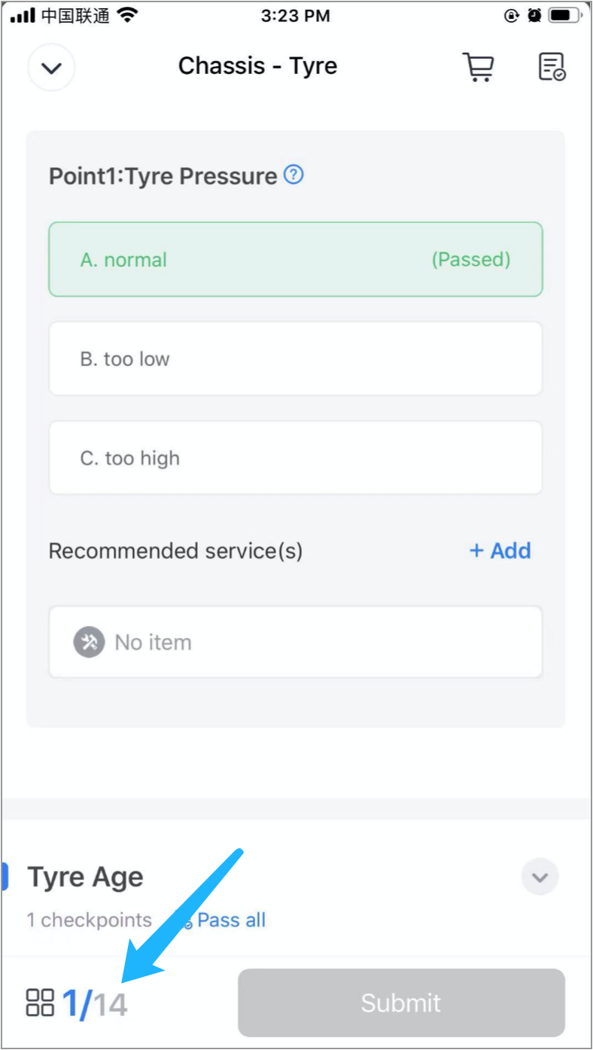Viewport: 593px width, 1050px height.
Task: Open the checkpoint grid overview icon
Action: [x=40, y=1003]
